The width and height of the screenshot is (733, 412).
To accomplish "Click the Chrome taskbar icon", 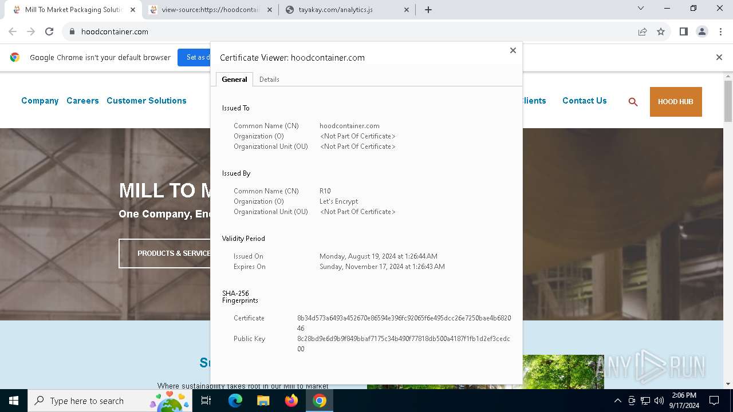I will coord(320,401).
